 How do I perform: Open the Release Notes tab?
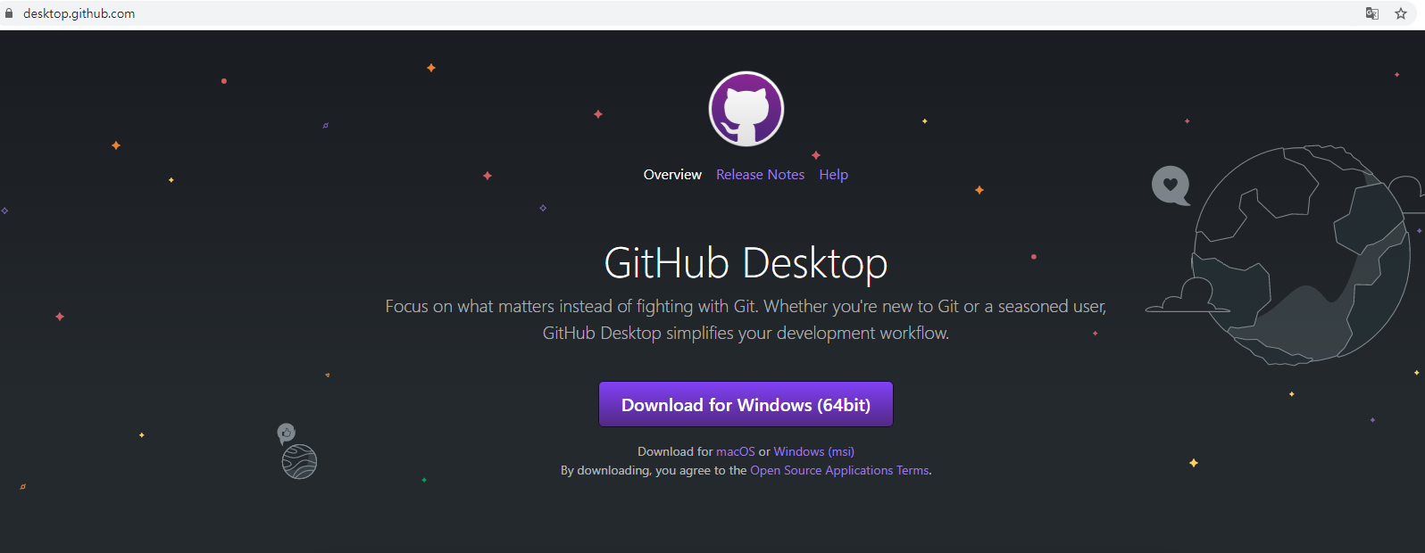760,175
